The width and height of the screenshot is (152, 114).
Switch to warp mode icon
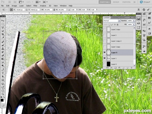(139, 10)
